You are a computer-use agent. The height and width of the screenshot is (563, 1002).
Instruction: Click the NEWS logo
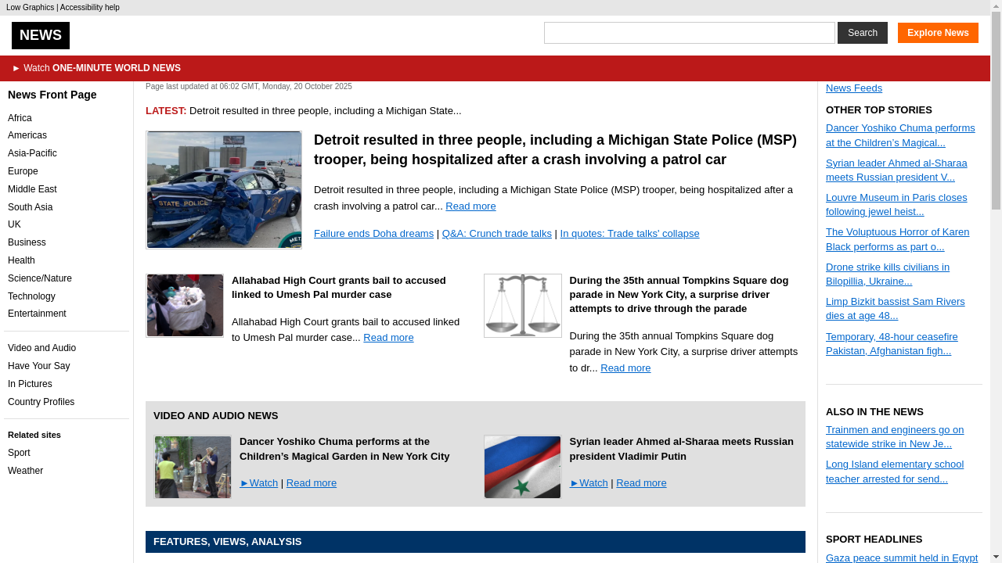pos(41,35)
